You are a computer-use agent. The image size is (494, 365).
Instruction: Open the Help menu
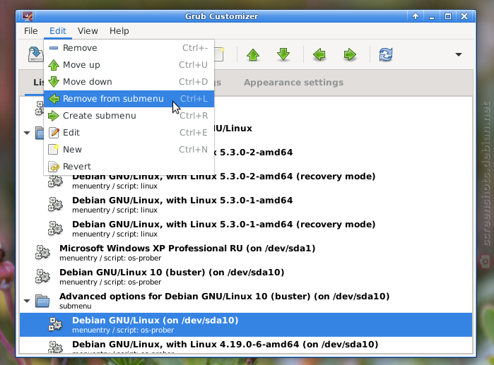tap(119, 31)
